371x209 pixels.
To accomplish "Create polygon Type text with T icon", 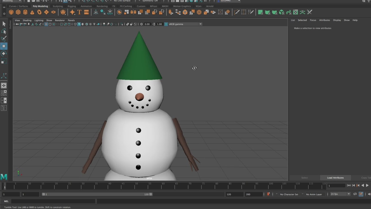I will 79,12.
